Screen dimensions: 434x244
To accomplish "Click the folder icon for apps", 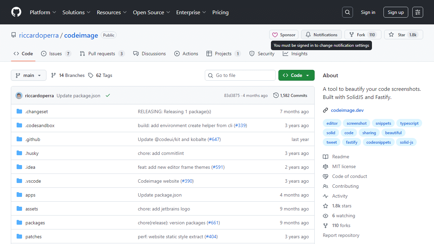I will click(19, 195).
